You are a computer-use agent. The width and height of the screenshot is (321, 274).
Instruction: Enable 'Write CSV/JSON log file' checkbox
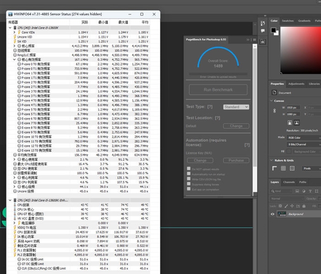(x=189, y=179)
